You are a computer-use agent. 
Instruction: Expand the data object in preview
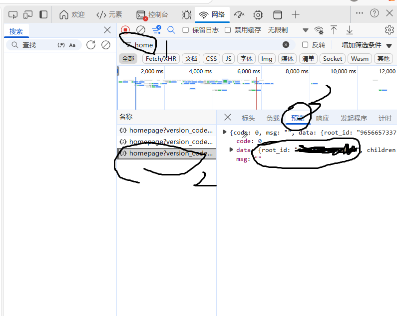[231, 150]
